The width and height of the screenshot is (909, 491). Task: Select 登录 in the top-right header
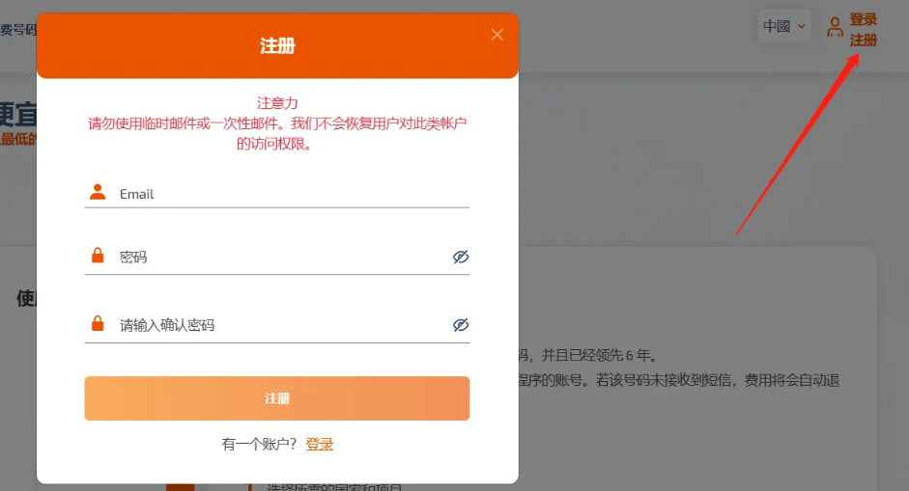click(x=864, y=19)
